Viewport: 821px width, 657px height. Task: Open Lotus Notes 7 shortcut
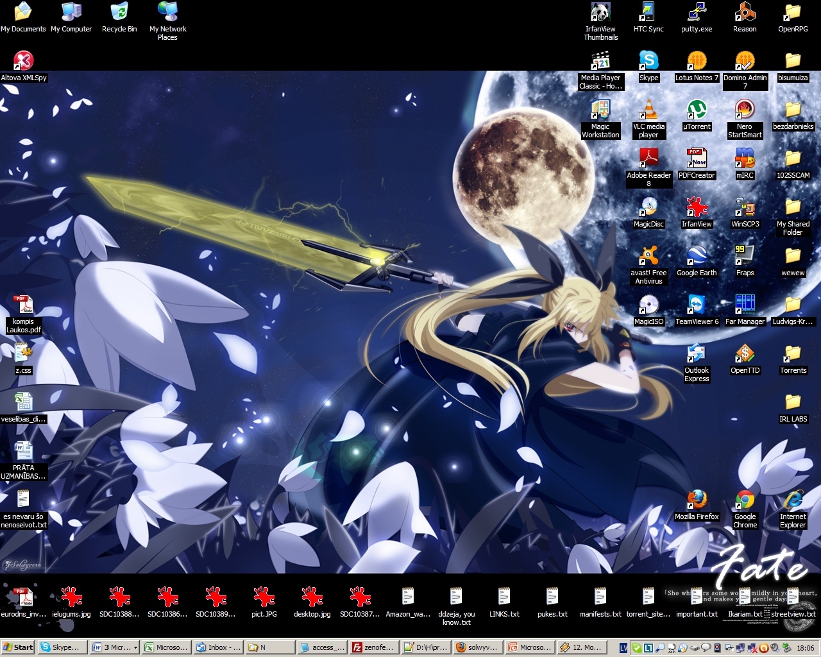tap(697, 66)
